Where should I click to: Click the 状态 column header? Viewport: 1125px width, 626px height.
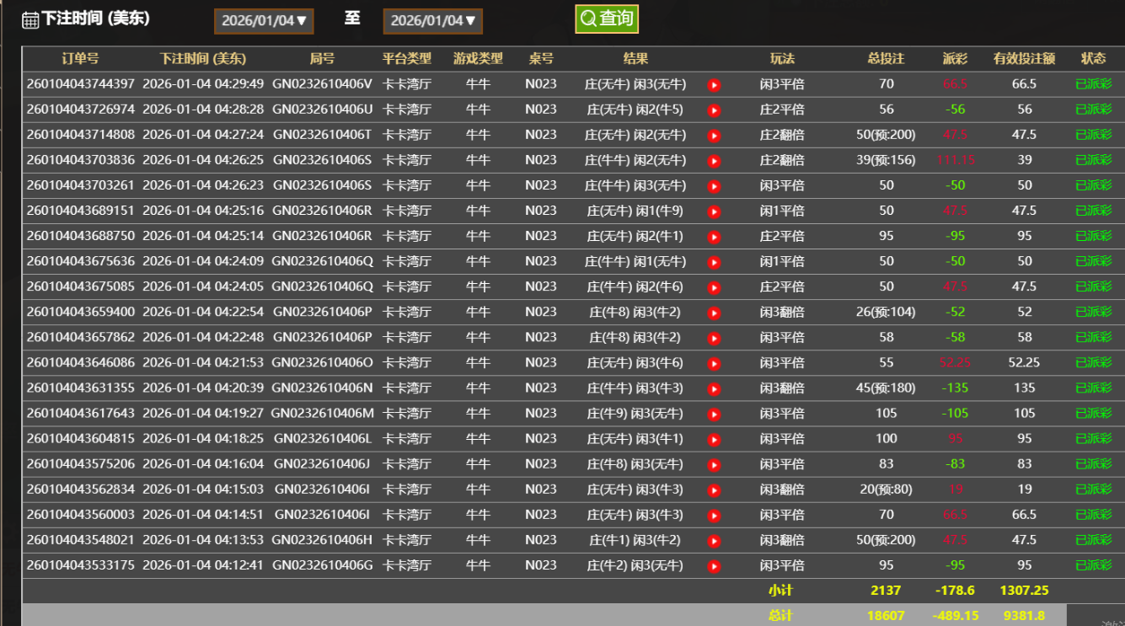click(x=1093, y=59)
